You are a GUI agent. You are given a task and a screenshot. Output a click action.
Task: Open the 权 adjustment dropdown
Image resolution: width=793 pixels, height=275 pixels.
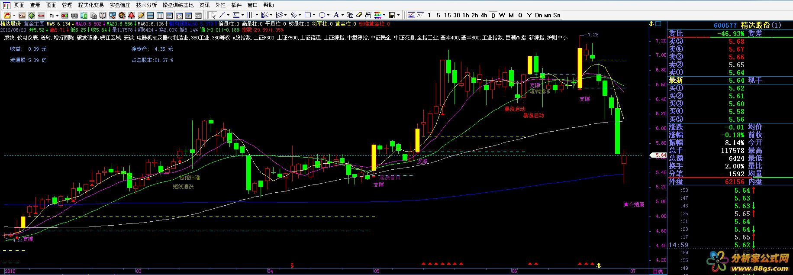(54, 16)
